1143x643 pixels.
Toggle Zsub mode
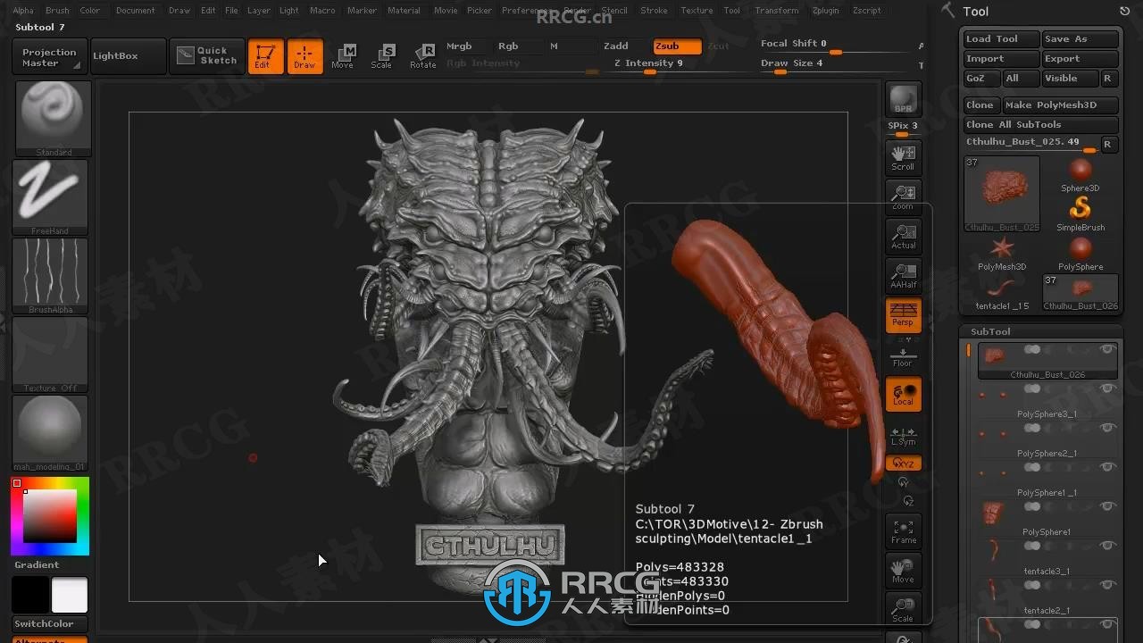coord(677,46)
